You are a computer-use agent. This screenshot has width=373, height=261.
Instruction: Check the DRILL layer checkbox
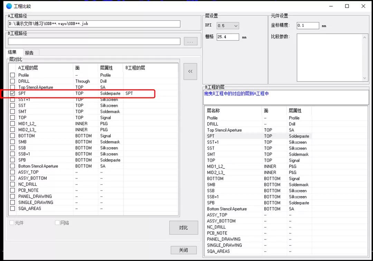pos(12,81)
